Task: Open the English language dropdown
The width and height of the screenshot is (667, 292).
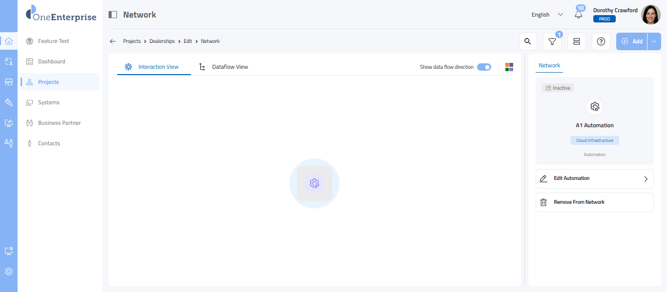Action: click(547, 15)
